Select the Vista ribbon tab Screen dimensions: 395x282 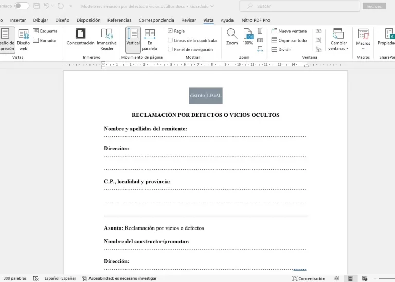(208, 20)
